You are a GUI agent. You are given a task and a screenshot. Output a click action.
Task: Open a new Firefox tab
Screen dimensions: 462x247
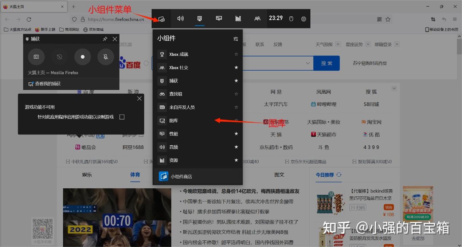(74, 7)
